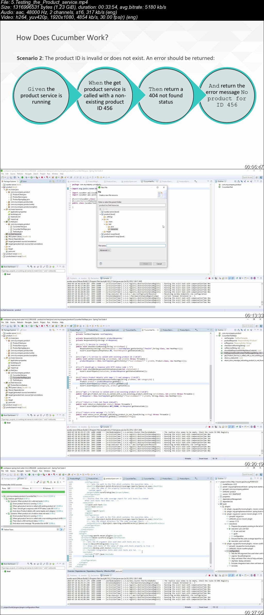This screenshot has height=615, width=264.
Task: Toggle Sort in Outline toolbar, 00:13:33 frame
Action: coord(238,181)
